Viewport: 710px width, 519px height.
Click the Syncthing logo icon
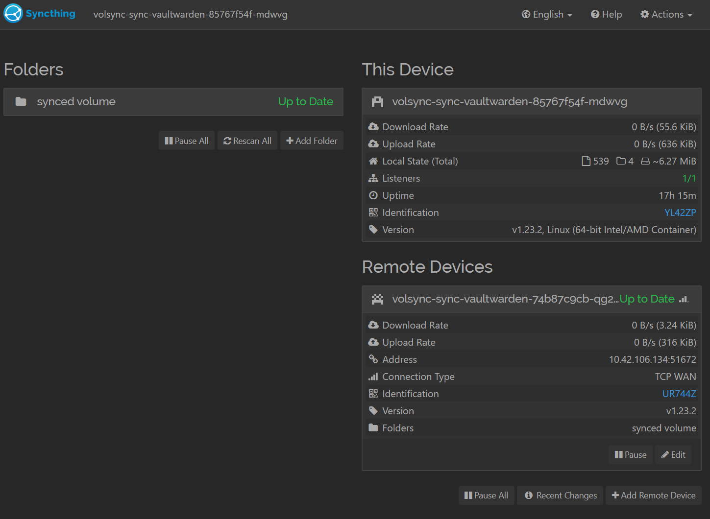coord(13,14)
